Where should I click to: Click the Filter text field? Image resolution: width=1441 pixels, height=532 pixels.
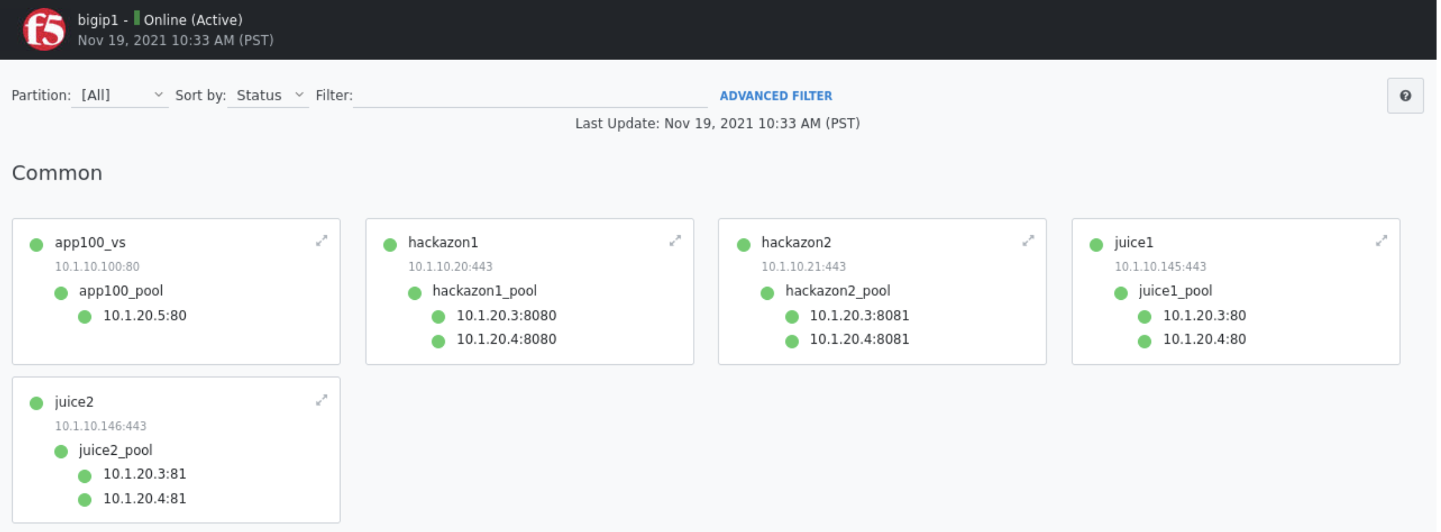tap(530, 96)
